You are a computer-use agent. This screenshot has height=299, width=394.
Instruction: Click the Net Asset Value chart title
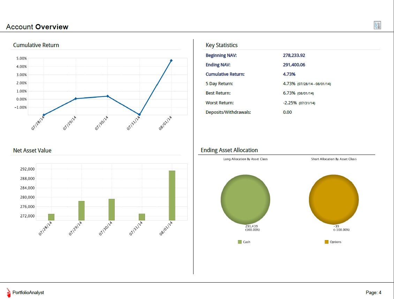32,150
